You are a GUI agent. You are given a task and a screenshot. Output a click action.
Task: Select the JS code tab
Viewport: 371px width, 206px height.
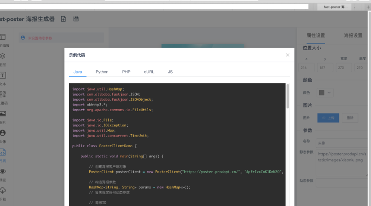pos(170,72)
